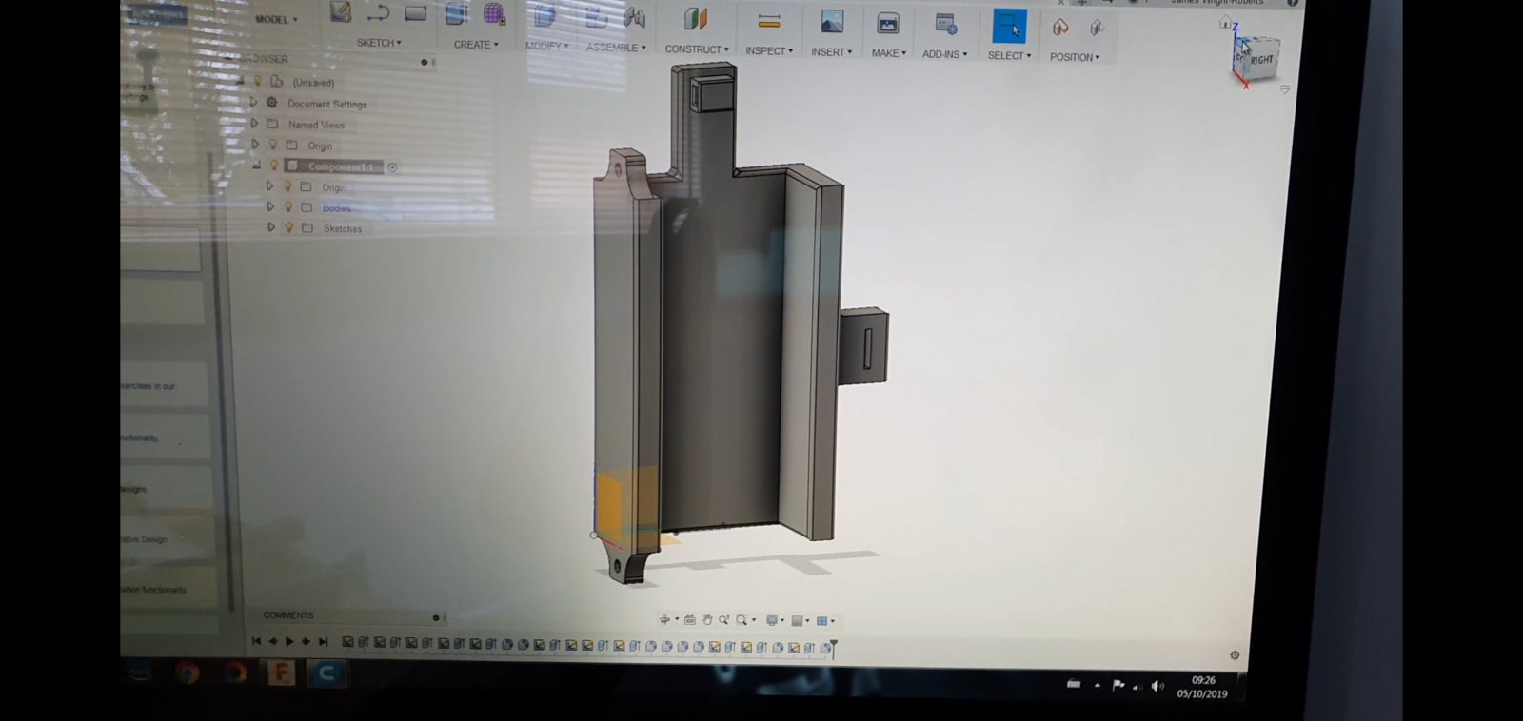Expand the top-level Origin node
The width and height of the screenshot is (1523, 721).
coord(255,145)
